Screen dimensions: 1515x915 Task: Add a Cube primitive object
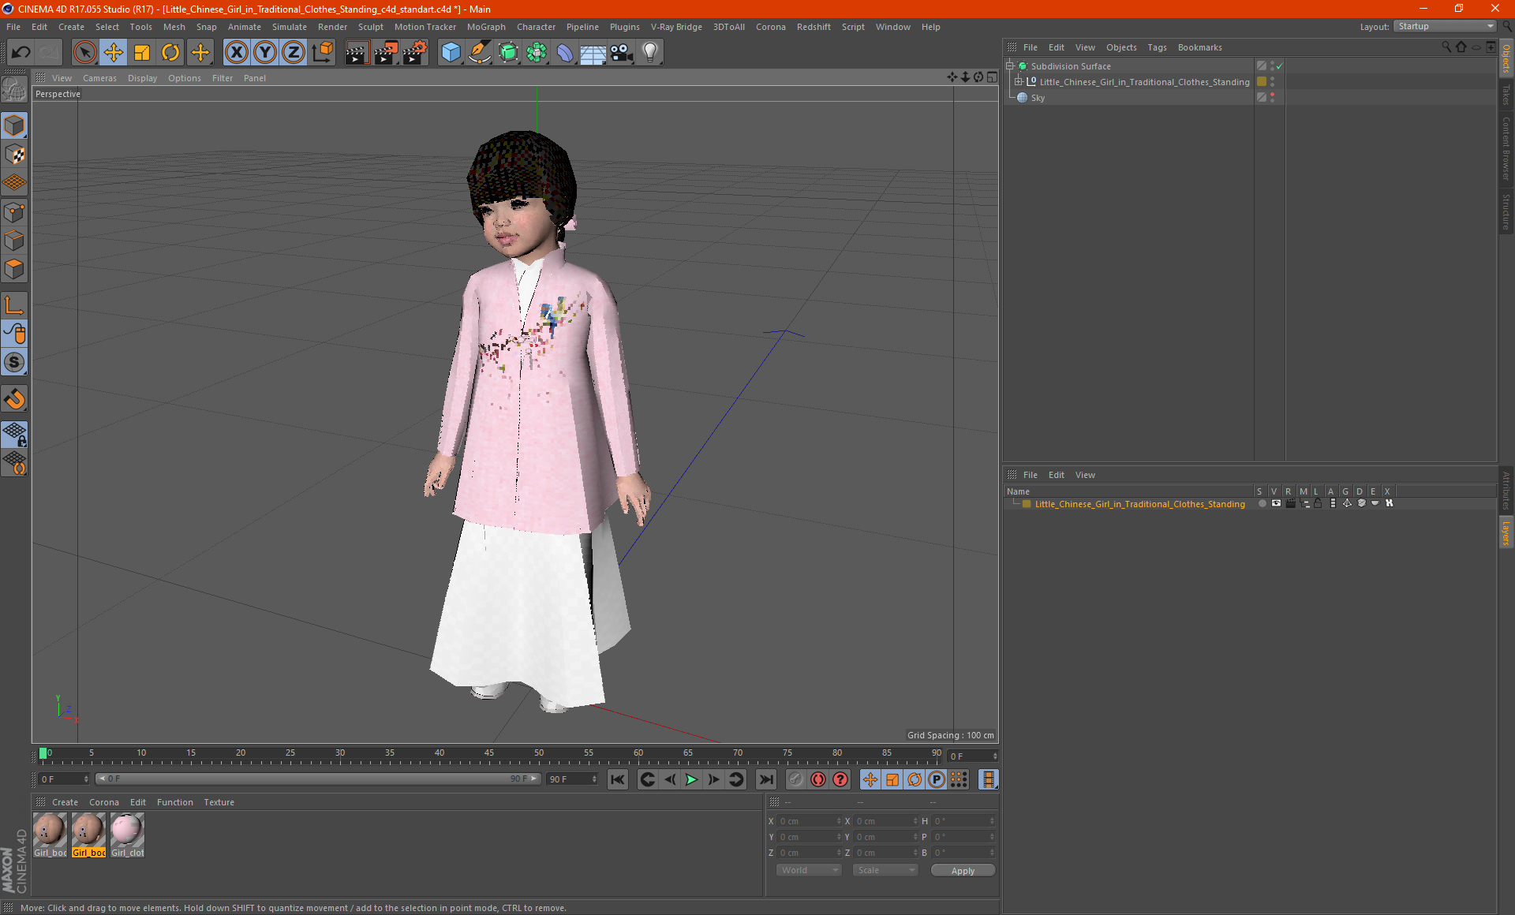pos(451,53)
